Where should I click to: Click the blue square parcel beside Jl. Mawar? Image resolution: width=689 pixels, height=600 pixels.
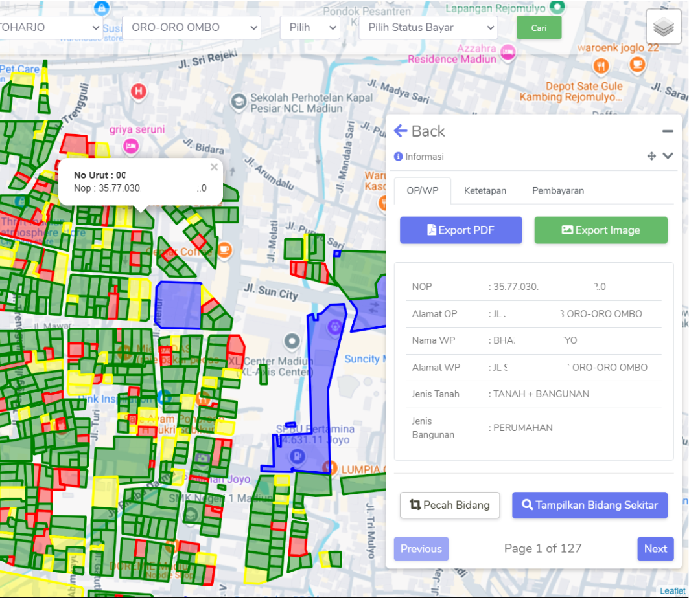pos(178,305)
